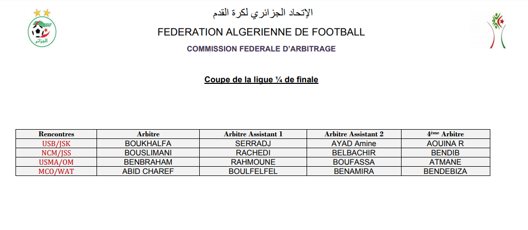The image size is (528, 230).
Task: Select the Arbitre Assistant 2 header cell
Action: [x=354, y=134]
